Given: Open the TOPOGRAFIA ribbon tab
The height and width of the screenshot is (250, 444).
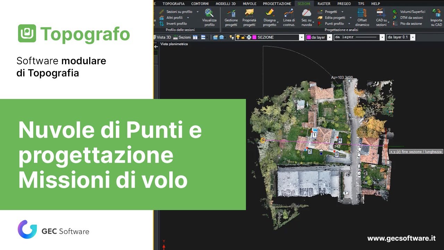Looking at the screenshot, I should pyautogui.click(x=173, y=3).
